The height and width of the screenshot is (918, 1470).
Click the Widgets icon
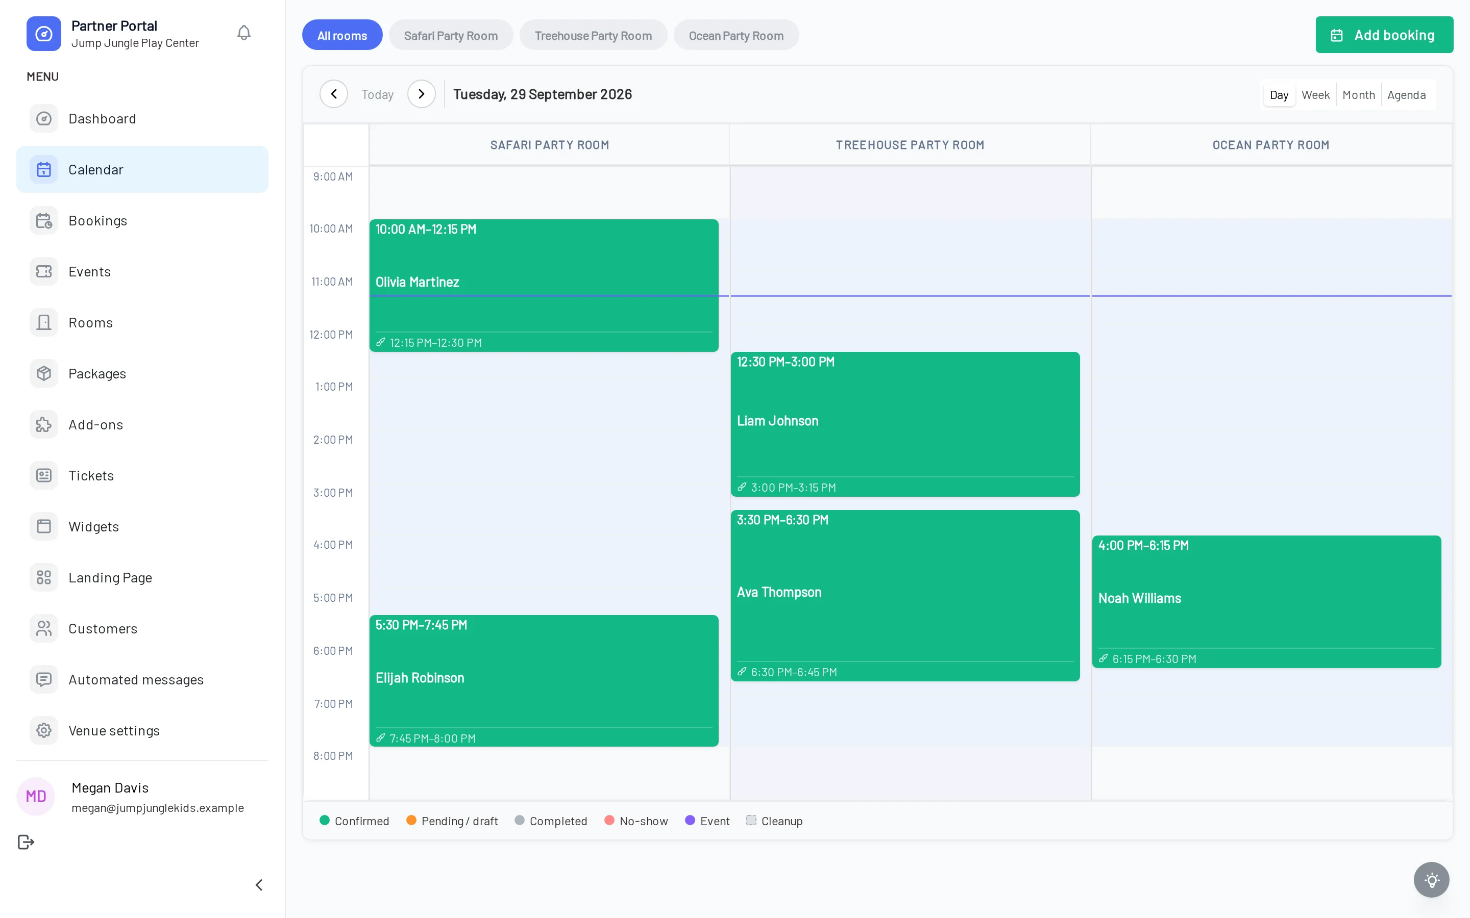click(x=44, y=526)
